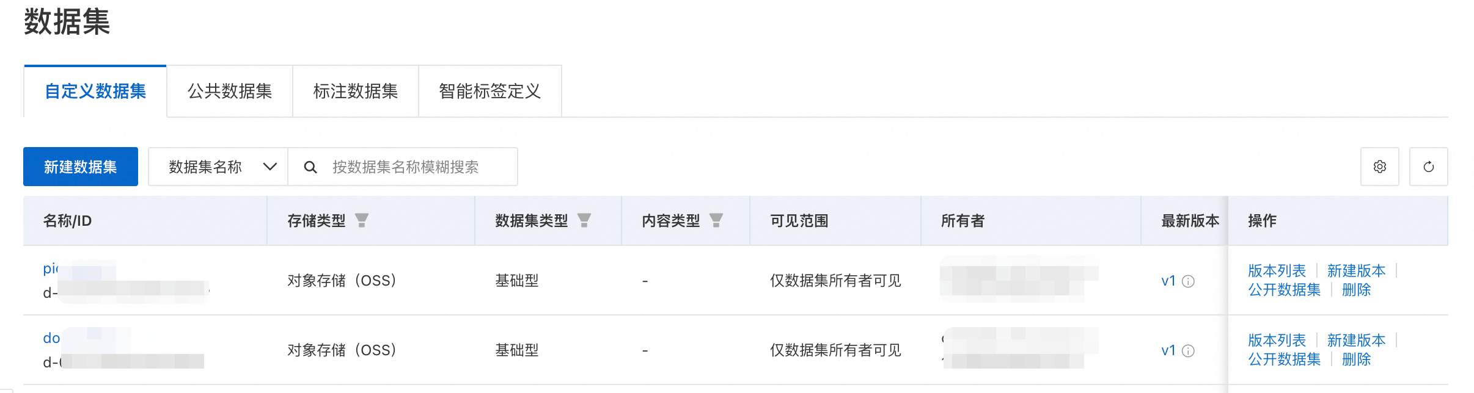Click 公开数据集 for the first dataset
1474x393 pixels.
tap(1284, 290)
